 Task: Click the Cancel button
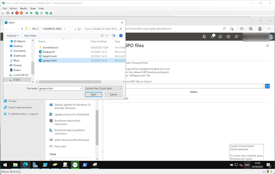pyautogui.click(x=113, y=95)
